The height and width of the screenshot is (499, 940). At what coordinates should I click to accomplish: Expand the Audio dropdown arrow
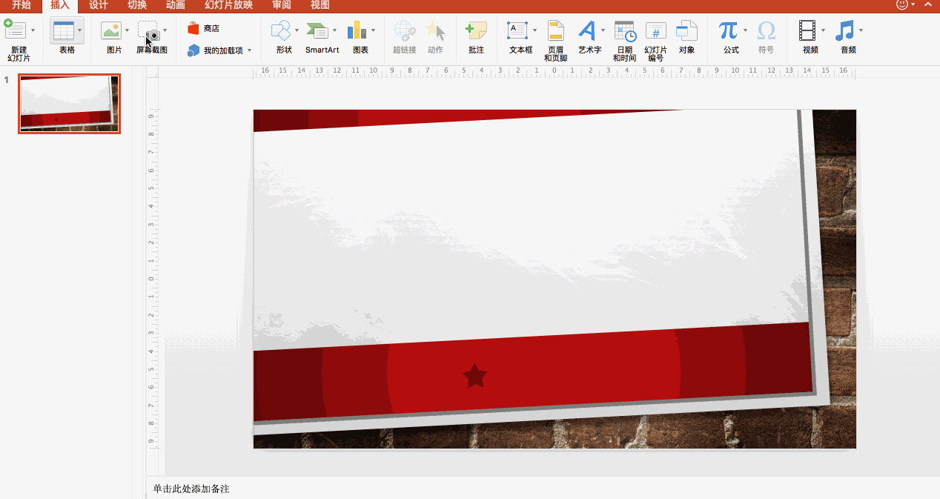pyautogui.click(x=861, y=30)
